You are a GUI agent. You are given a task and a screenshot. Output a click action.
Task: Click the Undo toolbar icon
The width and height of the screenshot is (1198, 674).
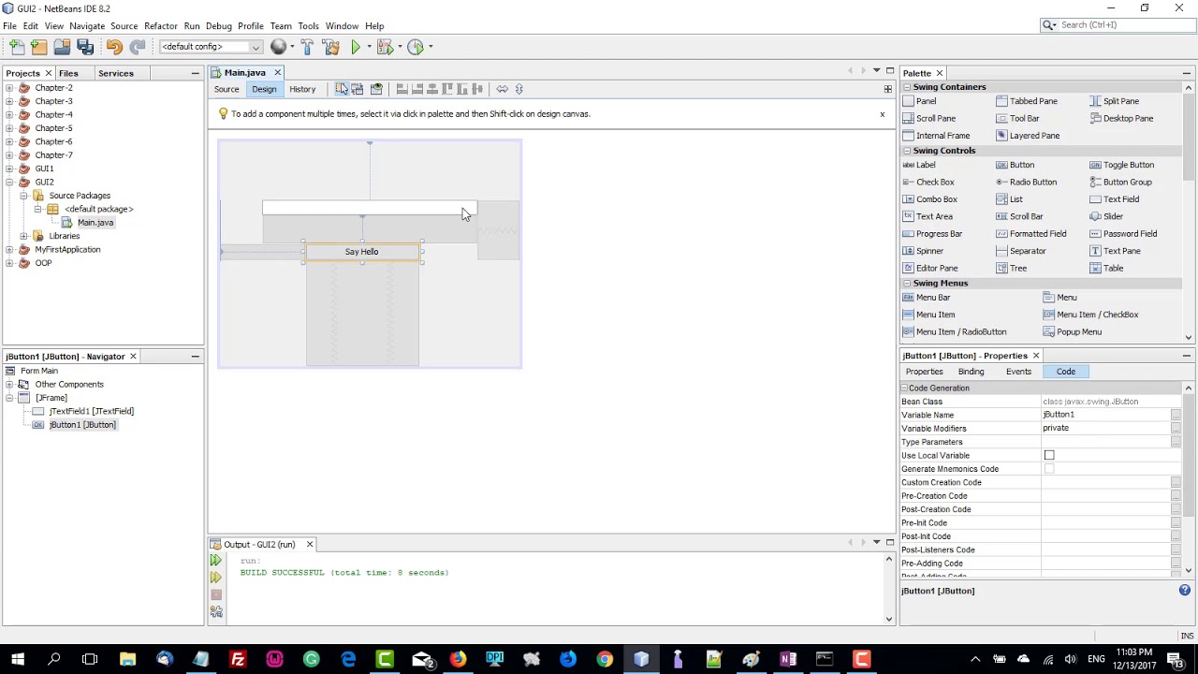click(x=114, y=47)
